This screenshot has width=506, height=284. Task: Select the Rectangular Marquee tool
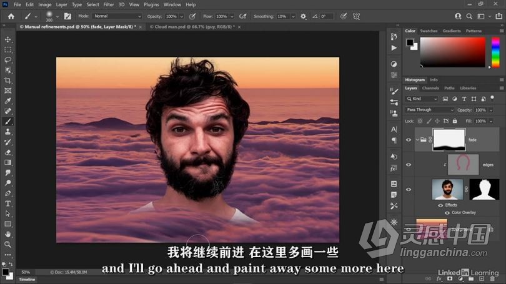click(7, 50)
